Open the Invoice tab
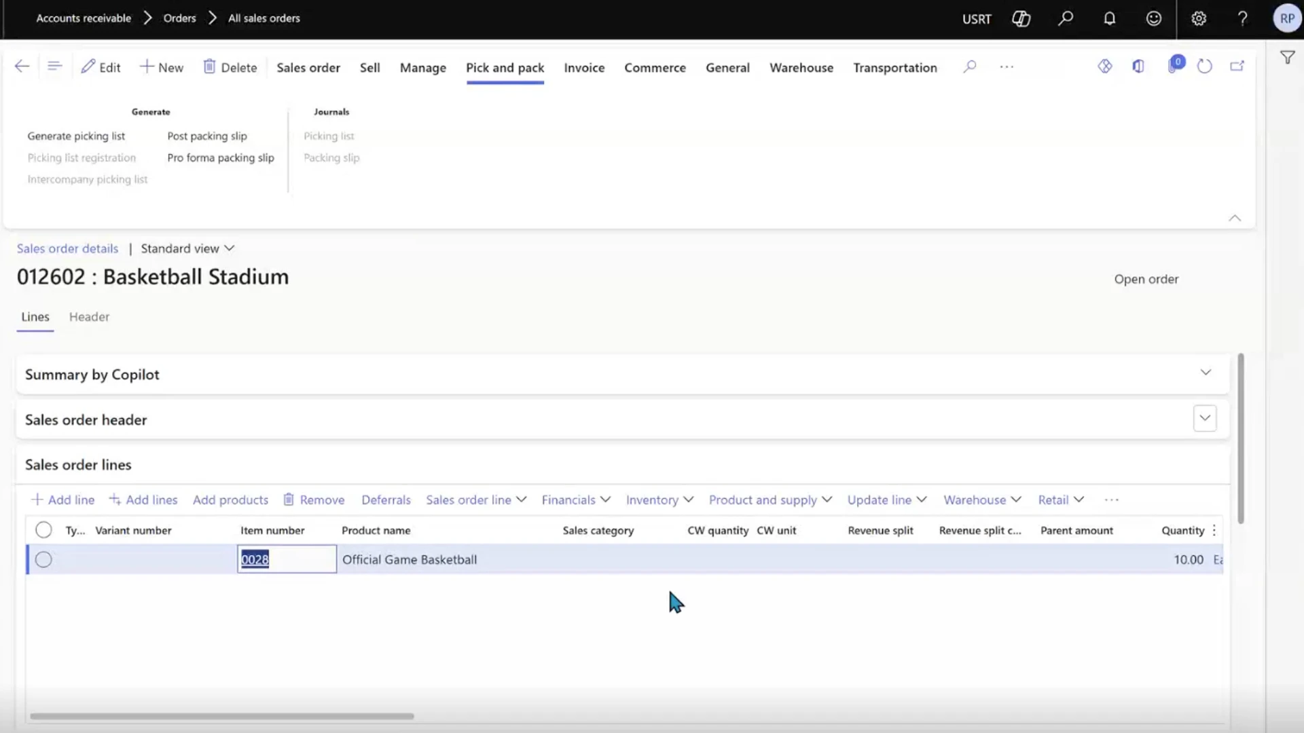This screenshot has width=1304, height=733. pos(584,67)
